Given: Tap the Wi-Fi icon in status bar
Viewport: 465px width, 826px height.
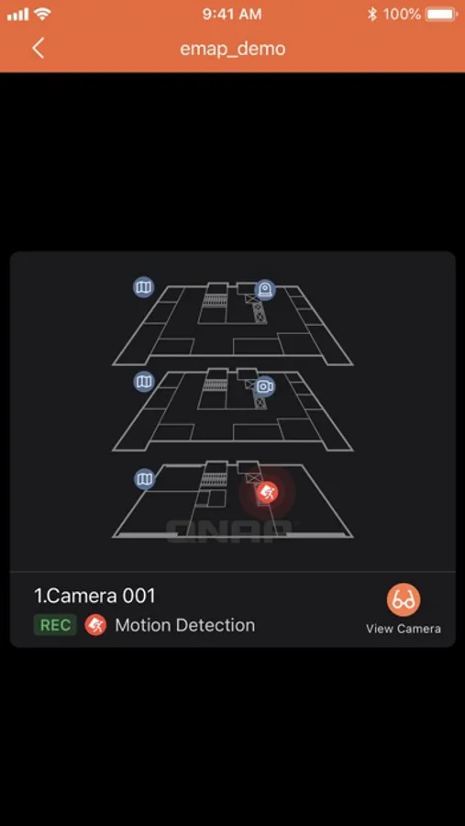Looking at the screenshot, I should [43, 14].
